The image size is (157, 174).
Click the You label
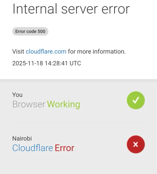click(17, 95)
